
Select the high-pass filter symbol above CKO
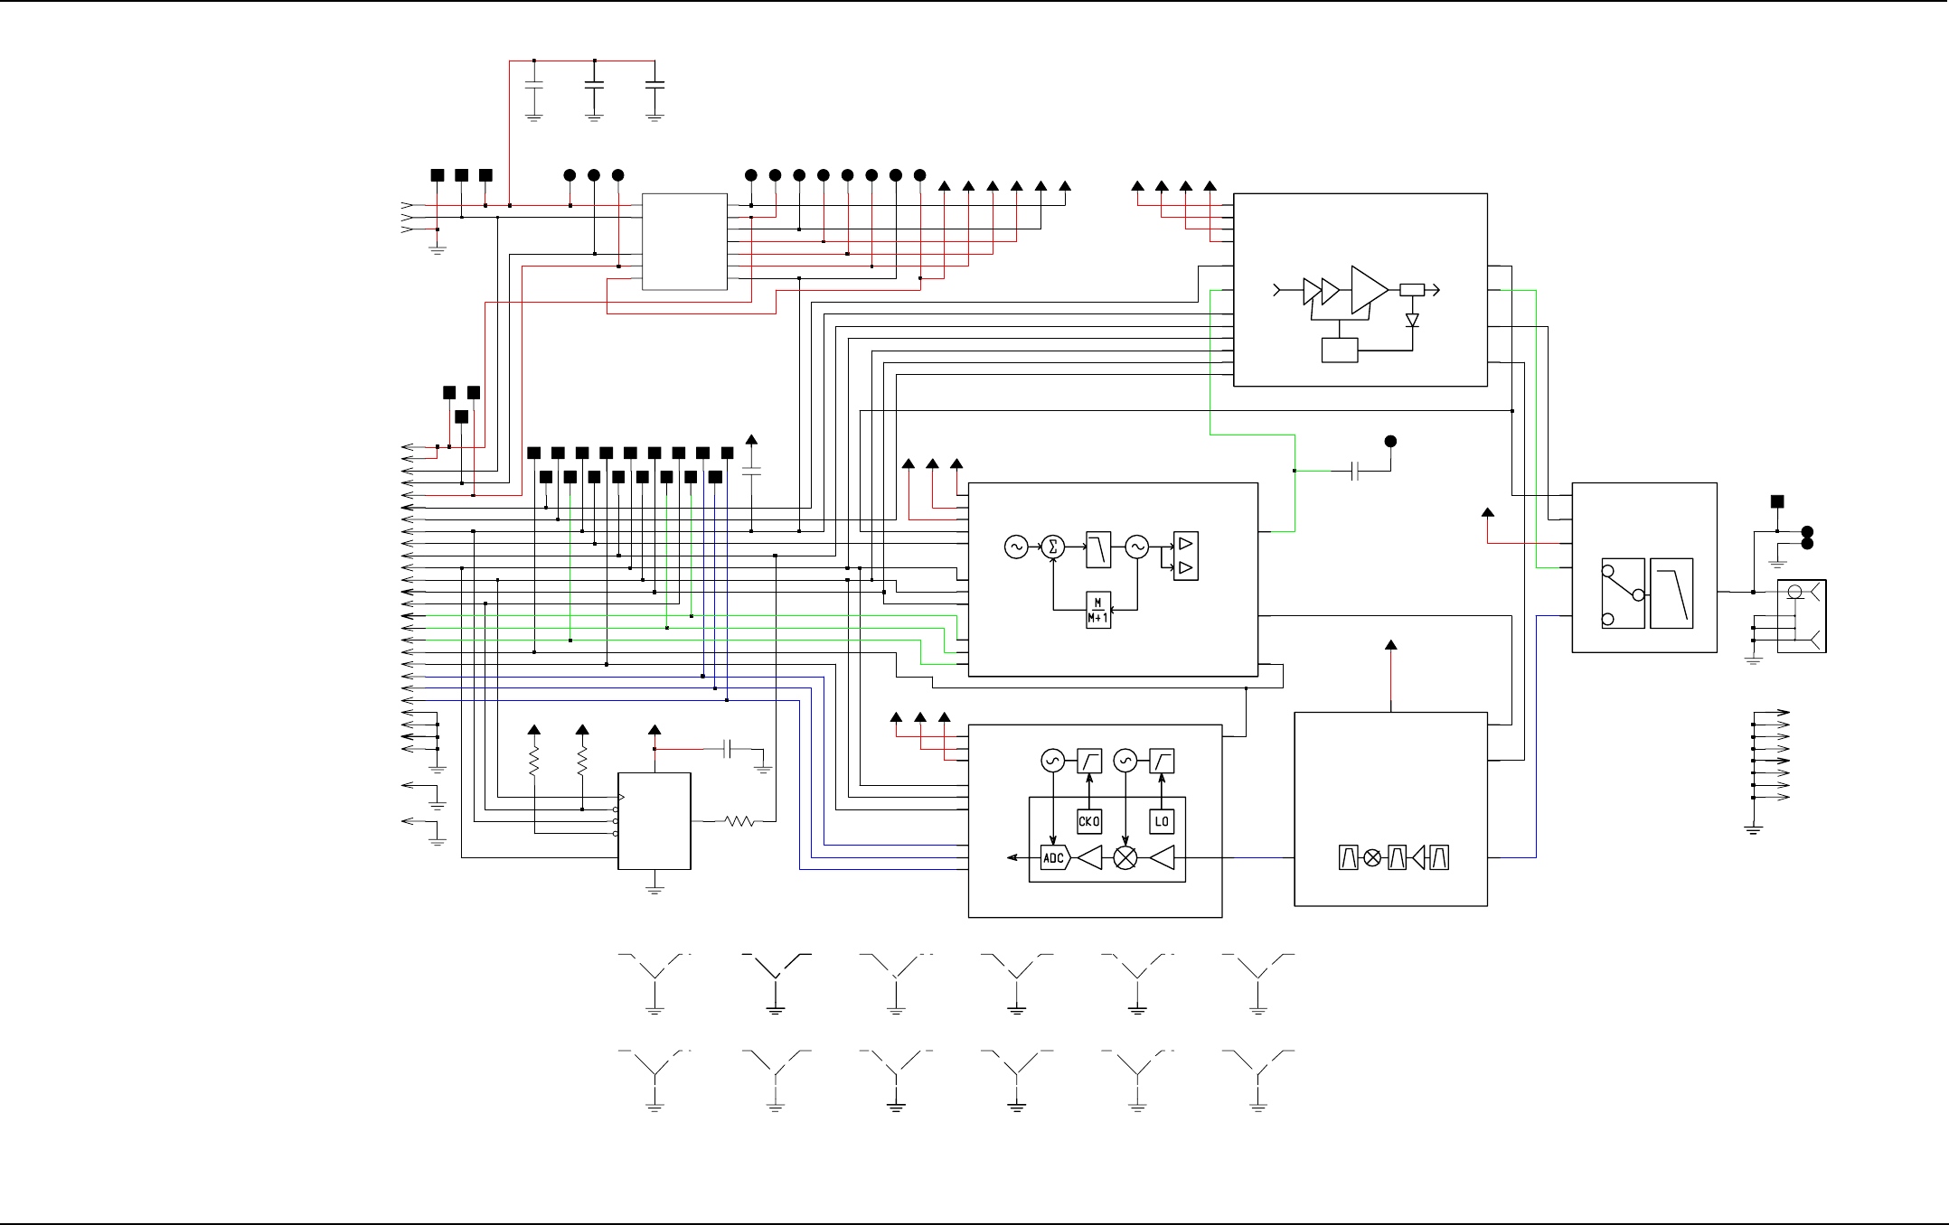tap(1089, 761)
